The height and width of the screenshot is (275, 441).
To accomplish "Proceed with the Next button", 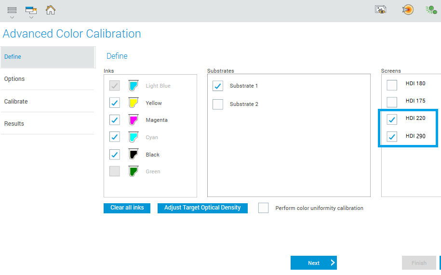I will [314, 262].
